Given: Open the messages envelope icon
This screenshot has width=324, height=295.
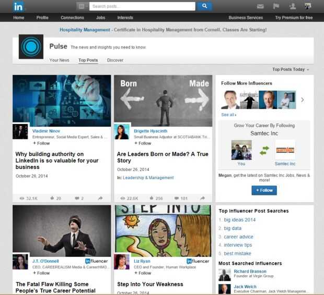Looking at the screenshot, I should [x=260, y=6].
